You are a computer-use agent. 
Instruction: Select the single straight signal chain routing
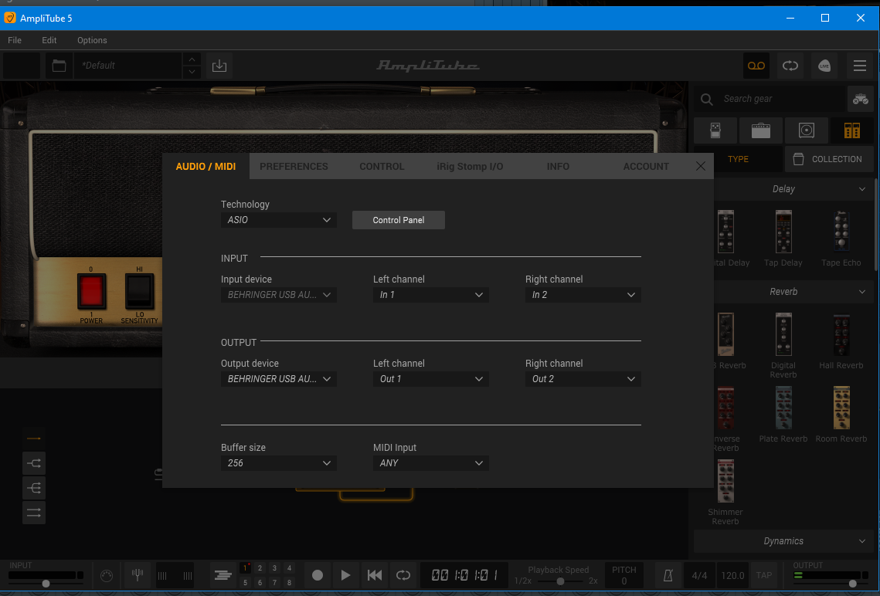point(34,439)
